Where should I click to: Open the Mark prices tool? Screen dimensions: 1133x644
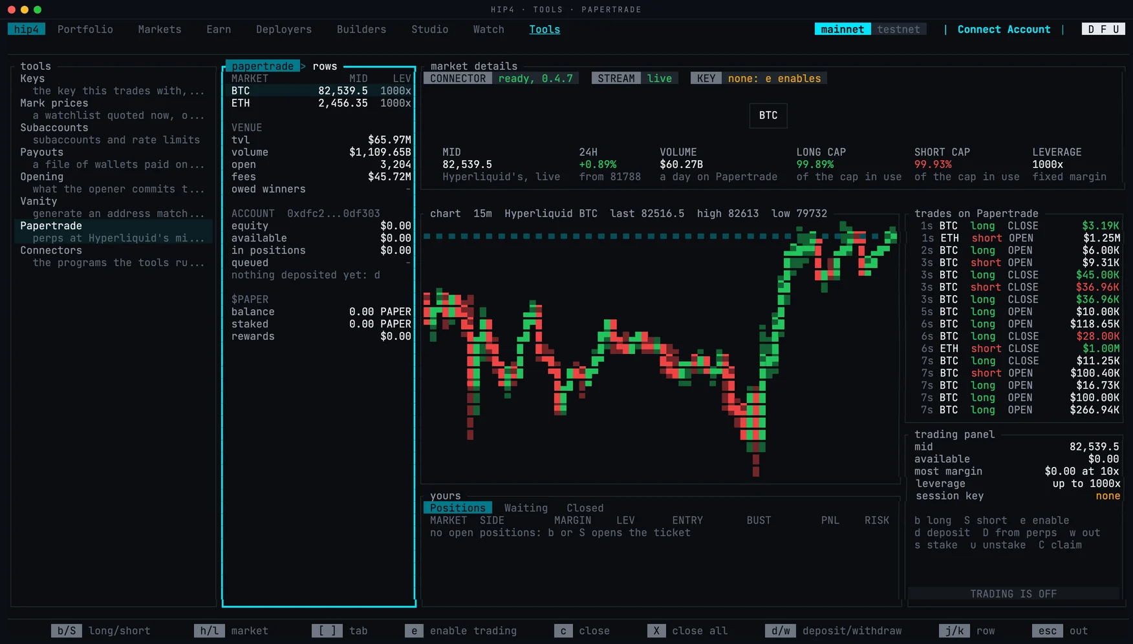point(113,109)
